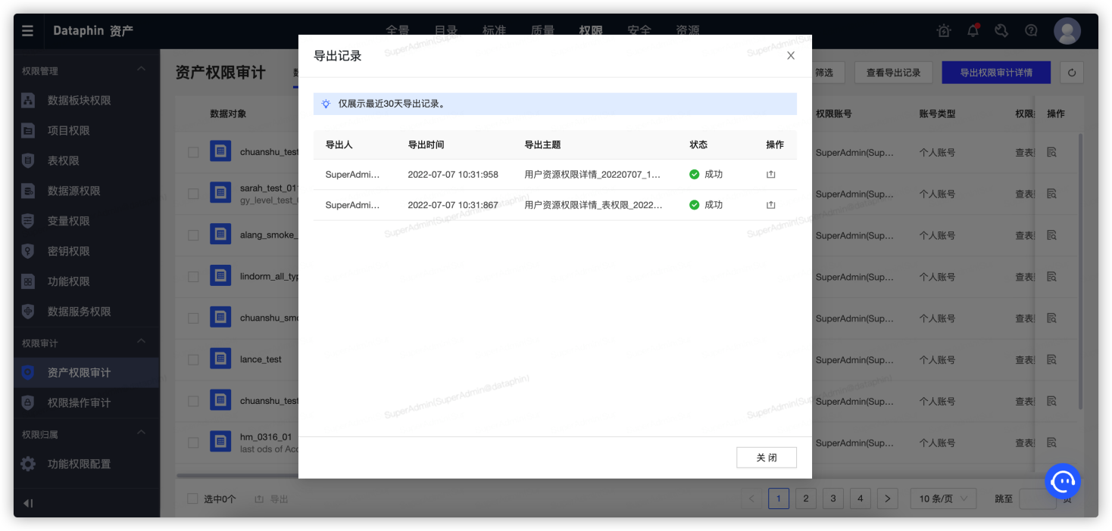Download the first export record file

coord(770,174)
